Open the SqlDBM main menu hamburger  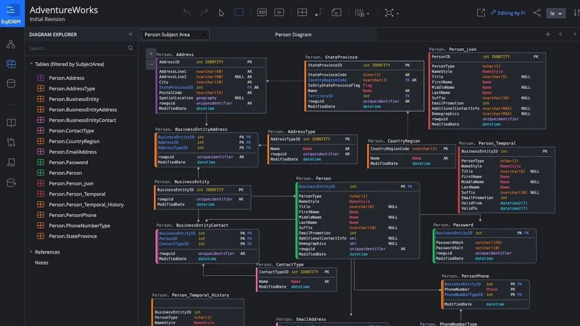[11, 10]
